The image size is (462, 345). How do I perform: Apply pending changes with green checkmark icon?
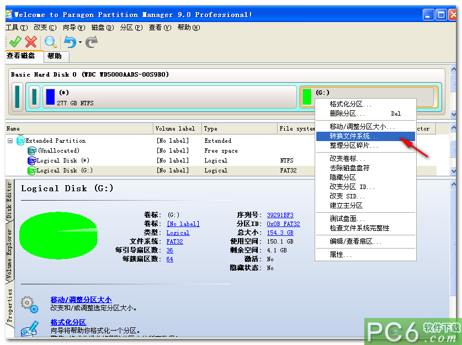[x=15, y=42]
